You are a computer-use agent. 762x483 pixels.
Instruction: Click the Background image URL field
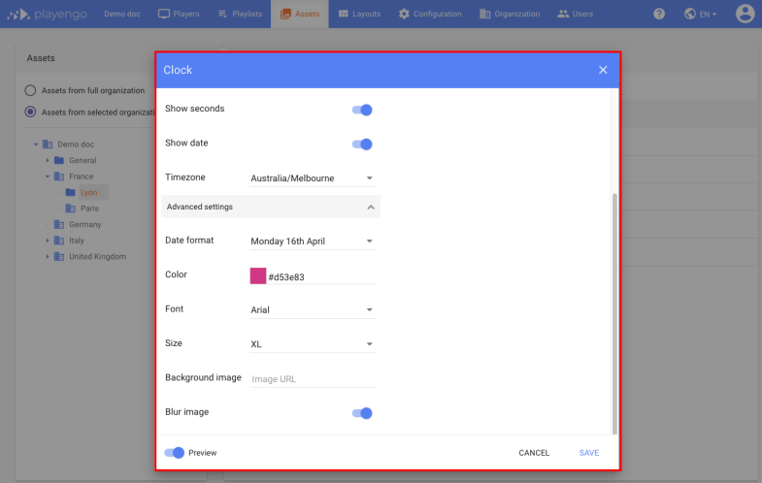(313, 379)
